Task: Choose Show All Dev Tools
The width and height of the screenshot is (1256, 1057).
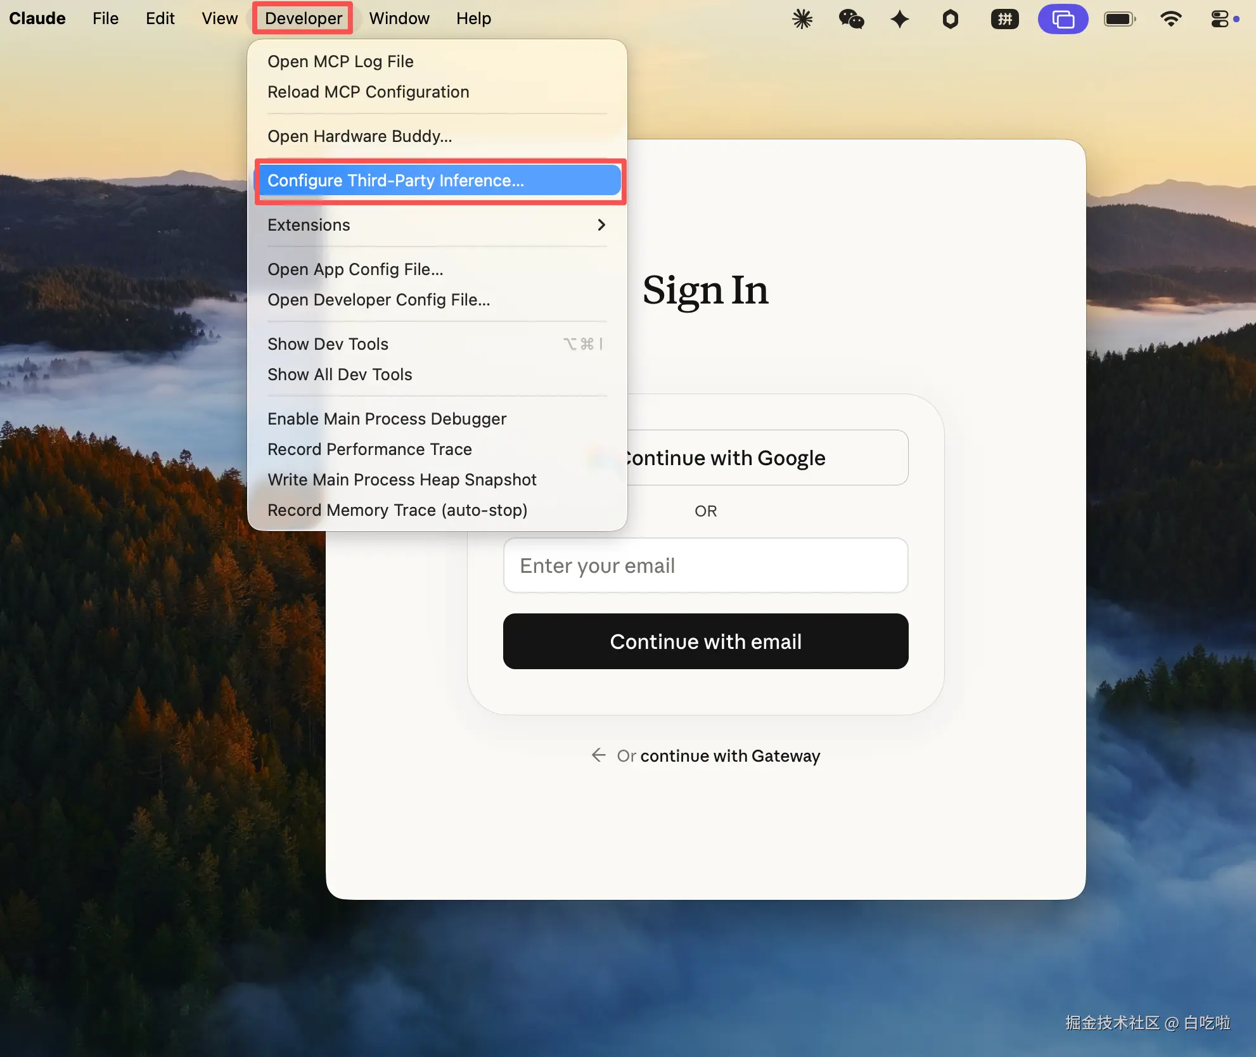Action: pos(437,375)
